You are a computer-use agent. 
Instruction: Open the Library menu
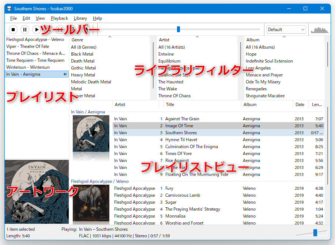pos(80,18)
